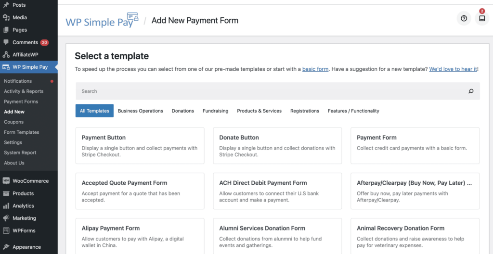Click the Products box icon

coord(6,193)
